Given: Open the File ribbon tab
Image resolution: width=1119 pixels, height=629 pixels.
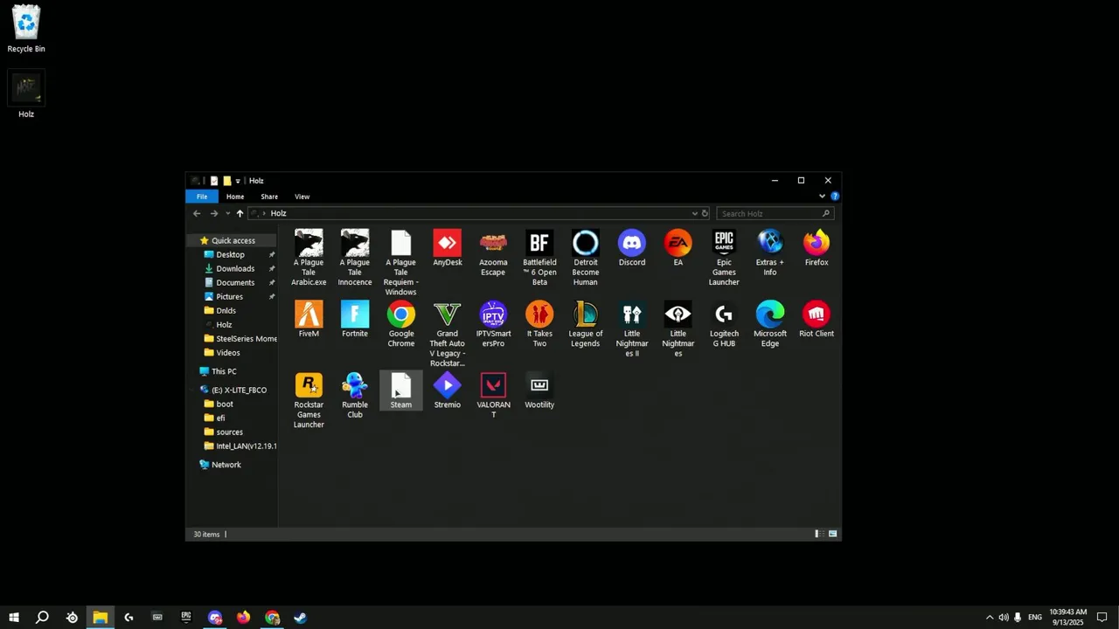Looking at the screenshot, I should coord(202,197).
